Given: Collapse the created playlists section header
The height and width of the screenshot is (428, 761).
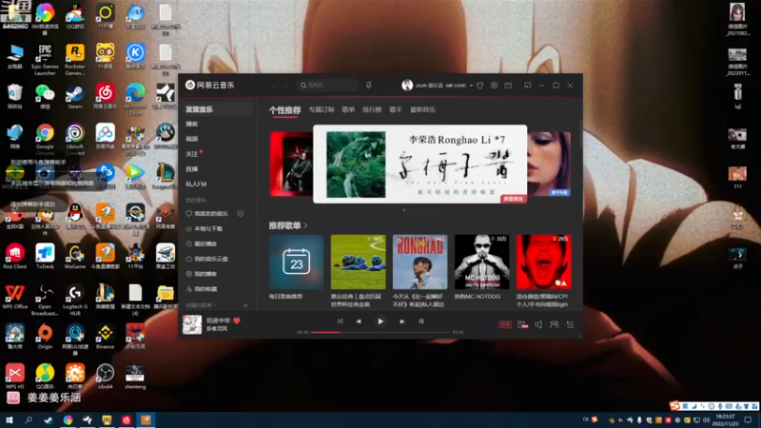Looking at the screenshot, I should coord(201,305).
